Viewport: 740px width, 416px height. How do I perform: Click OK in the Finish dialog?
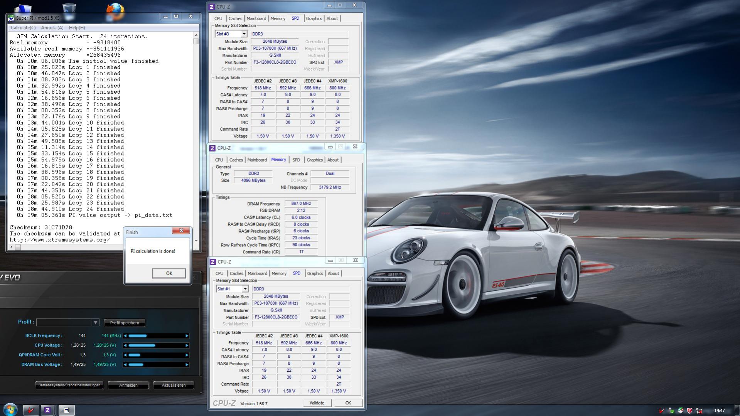[x=169, y=273]
